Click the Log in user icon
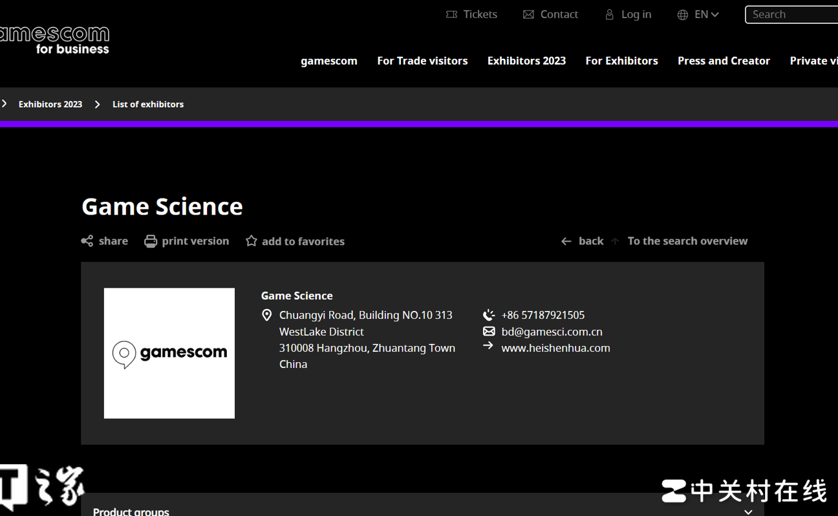The image size is (838, 516). pyautogui.click(x=609, y=14)
